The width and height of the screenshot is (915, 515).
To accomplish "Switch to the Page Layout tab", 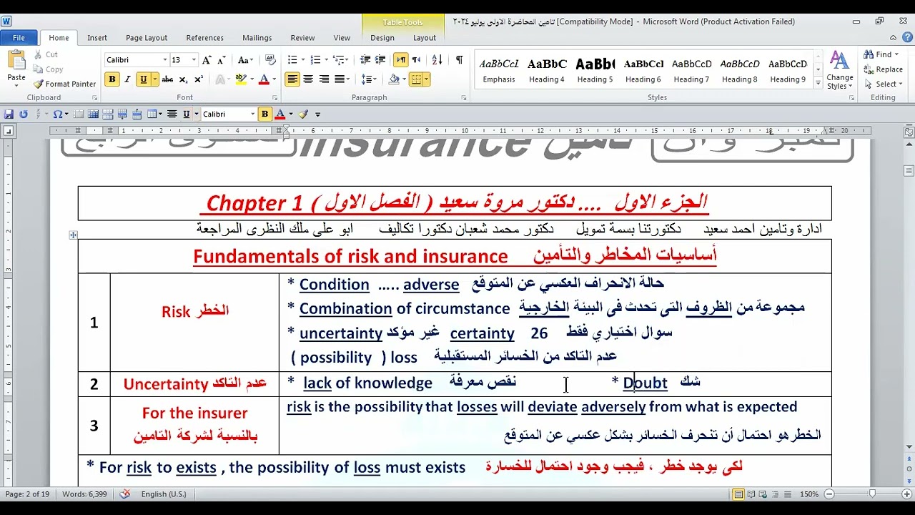I will click(x=147, y=38).
